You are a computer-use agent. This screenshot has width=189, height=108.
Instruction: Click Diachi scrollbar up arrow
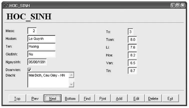tap(71, 75)
